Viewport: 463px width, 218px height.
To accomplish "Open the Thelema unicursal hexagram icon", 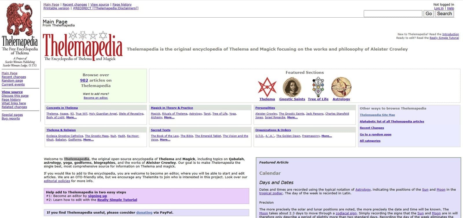I will coord(267,87).
